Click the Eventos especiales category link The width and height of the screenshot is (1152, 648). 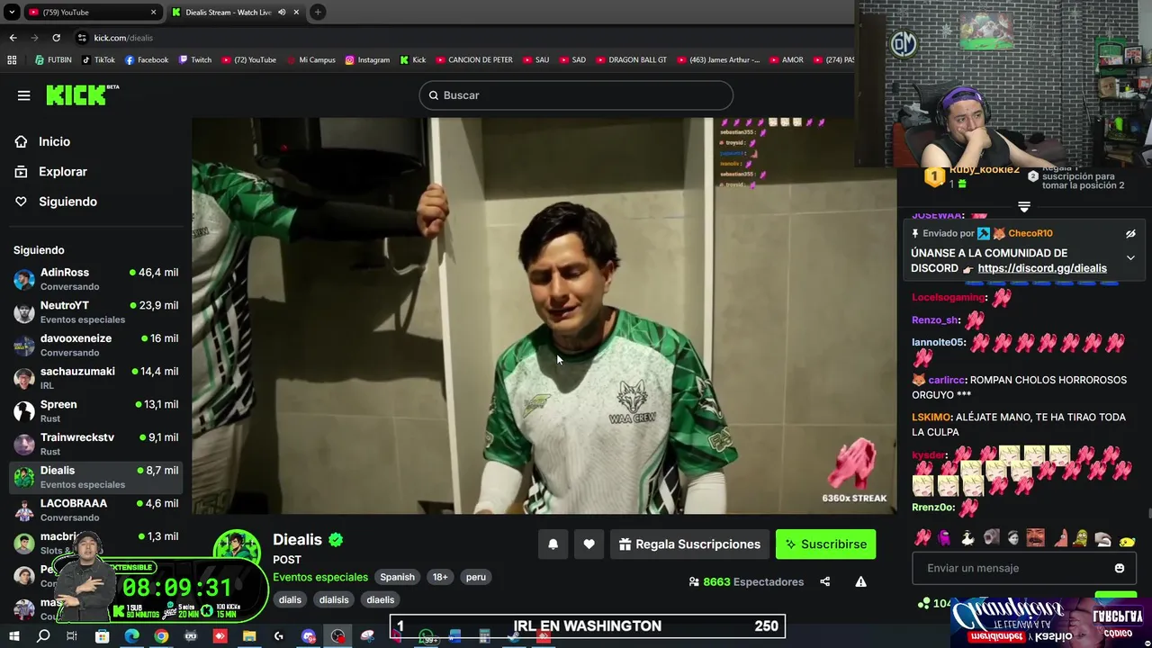click(x=320, y=577)
